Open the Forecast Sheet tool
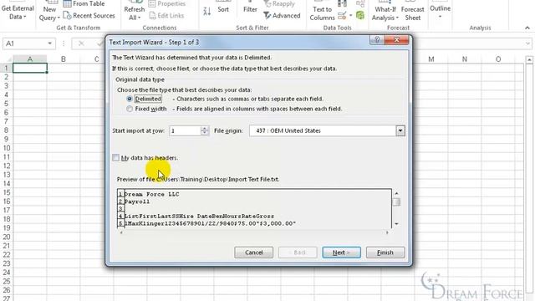Image resolution: width=535 pixels, height=301 pixels. point(412,11)
